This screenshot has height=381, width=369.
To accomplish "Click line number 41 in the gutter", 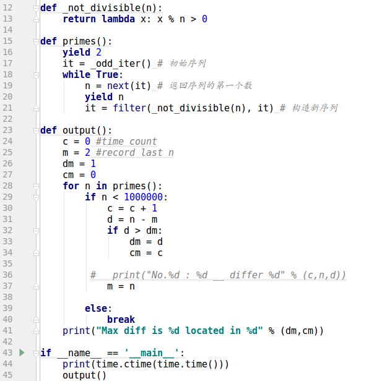I will pyautogui.click(x=7, y=330).
